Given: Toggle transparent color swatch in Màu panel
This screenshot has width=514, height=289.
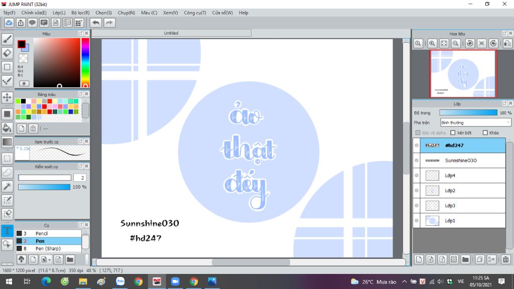Looking at the screenshot, I should pos(23,58).
